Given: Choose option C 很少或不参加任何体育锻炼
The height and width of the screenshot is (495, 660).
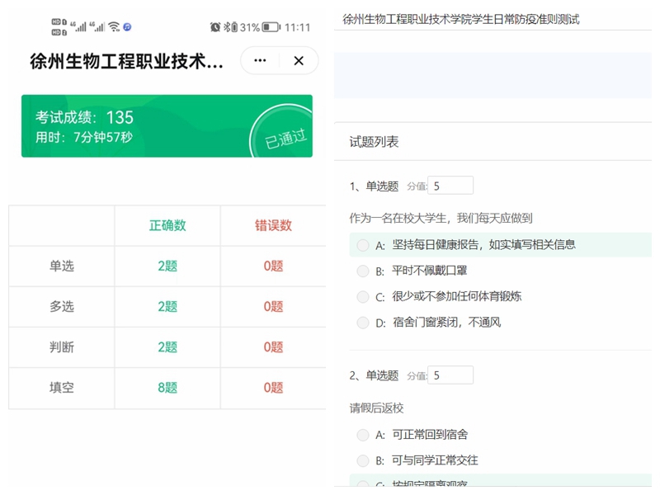Looking at the screenshot, I should [363, 296].
